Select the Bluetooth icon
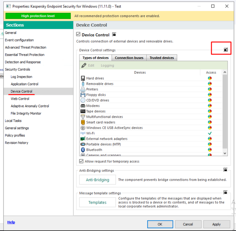 point(83,150)
